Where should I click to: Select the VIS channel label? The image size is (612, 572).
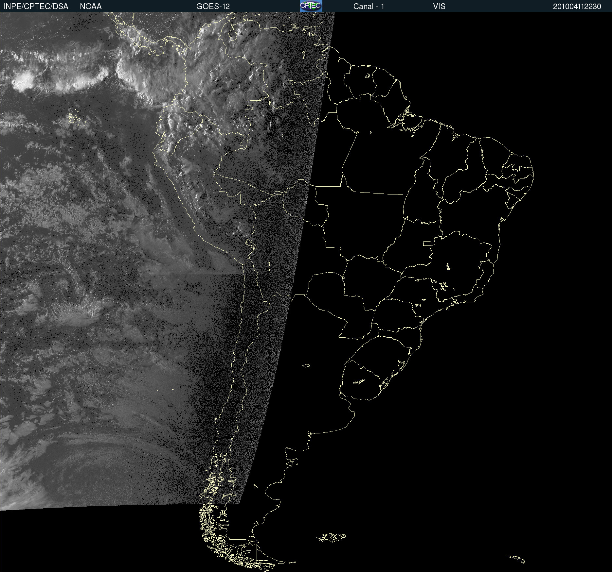point(439,7)
